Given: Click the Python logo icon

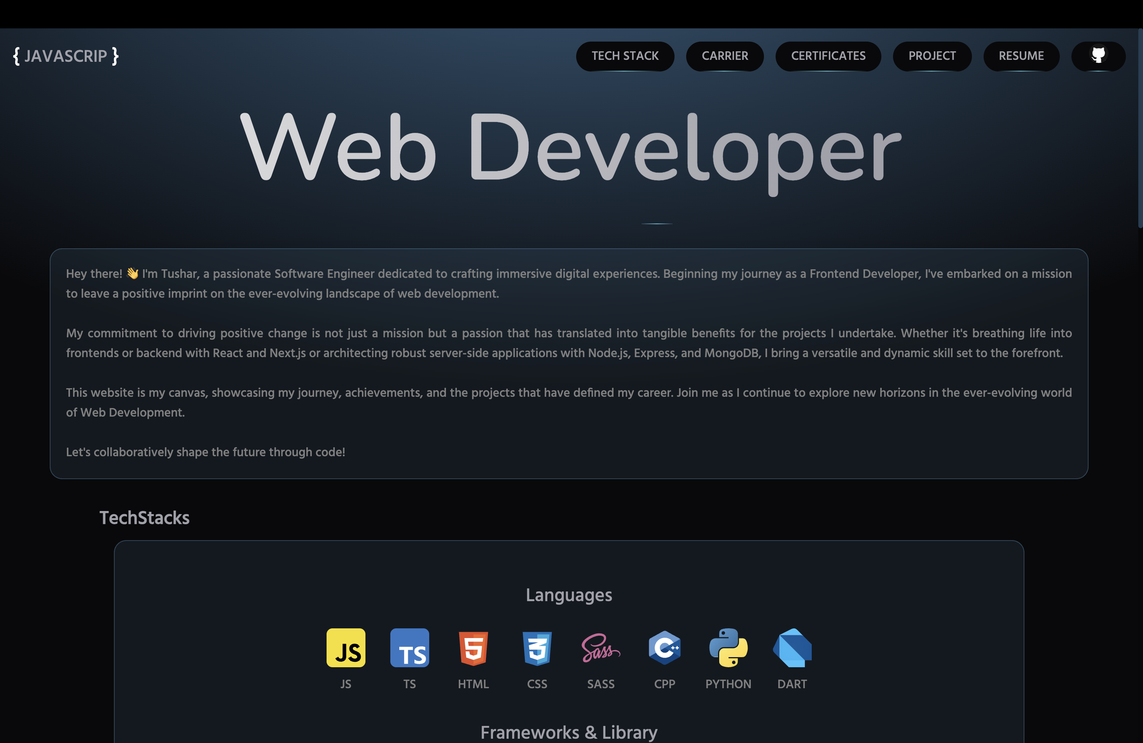Looking at the screenshot, I should pos(729,647).
